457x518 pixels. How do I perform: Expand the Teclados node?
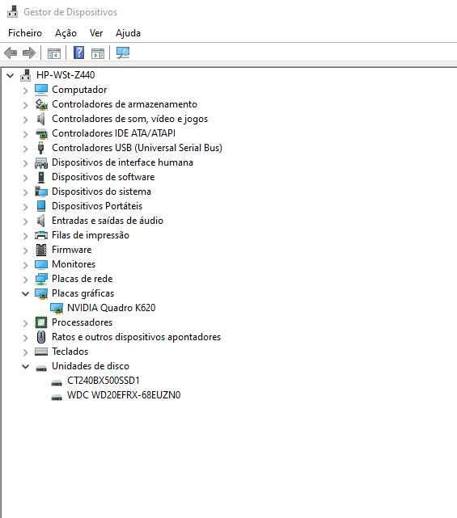pyautogui.click(x=25, y=352)
